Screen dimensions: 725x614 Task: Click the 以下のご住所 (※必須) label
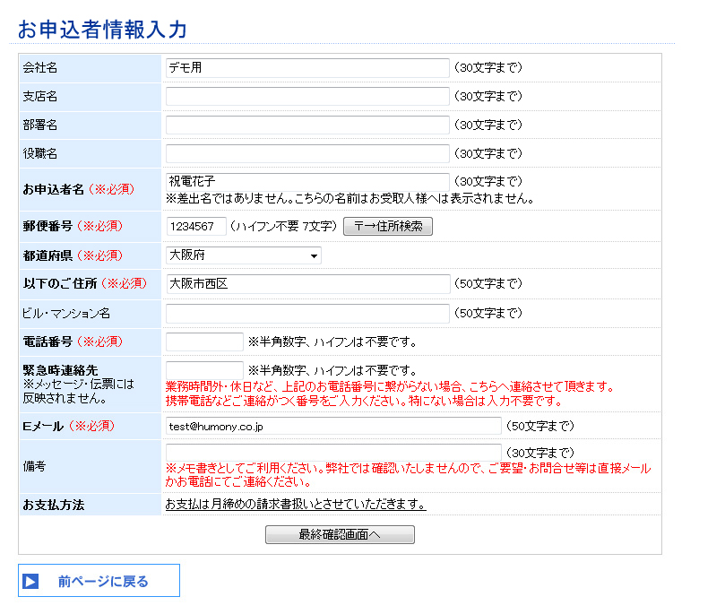coord(84,283)
